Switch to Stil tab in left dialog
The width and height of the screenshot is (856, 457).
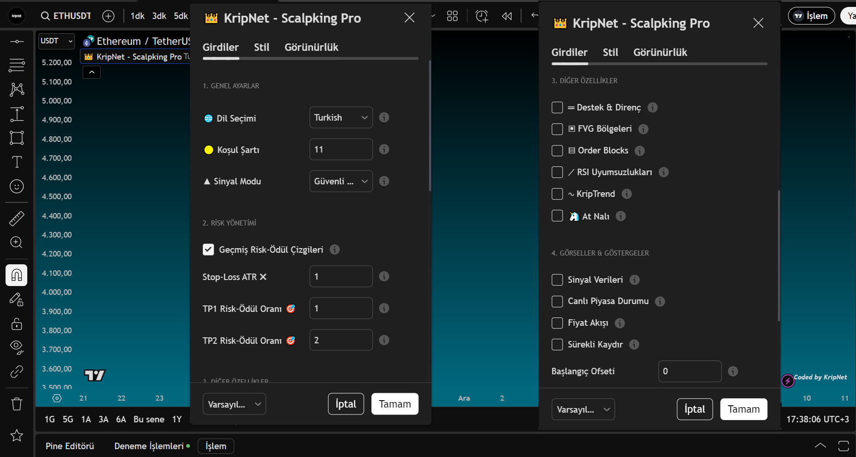pyautogui.click(x=261, y=47)
